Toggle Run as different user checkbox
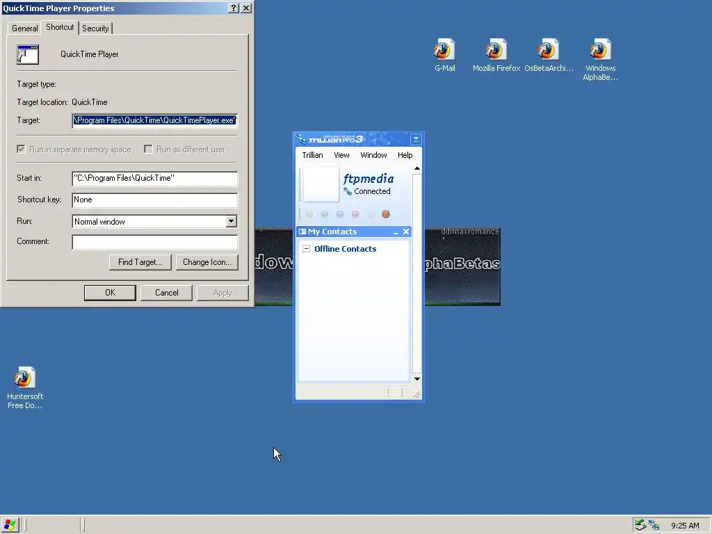 click(x=148, y=149)
